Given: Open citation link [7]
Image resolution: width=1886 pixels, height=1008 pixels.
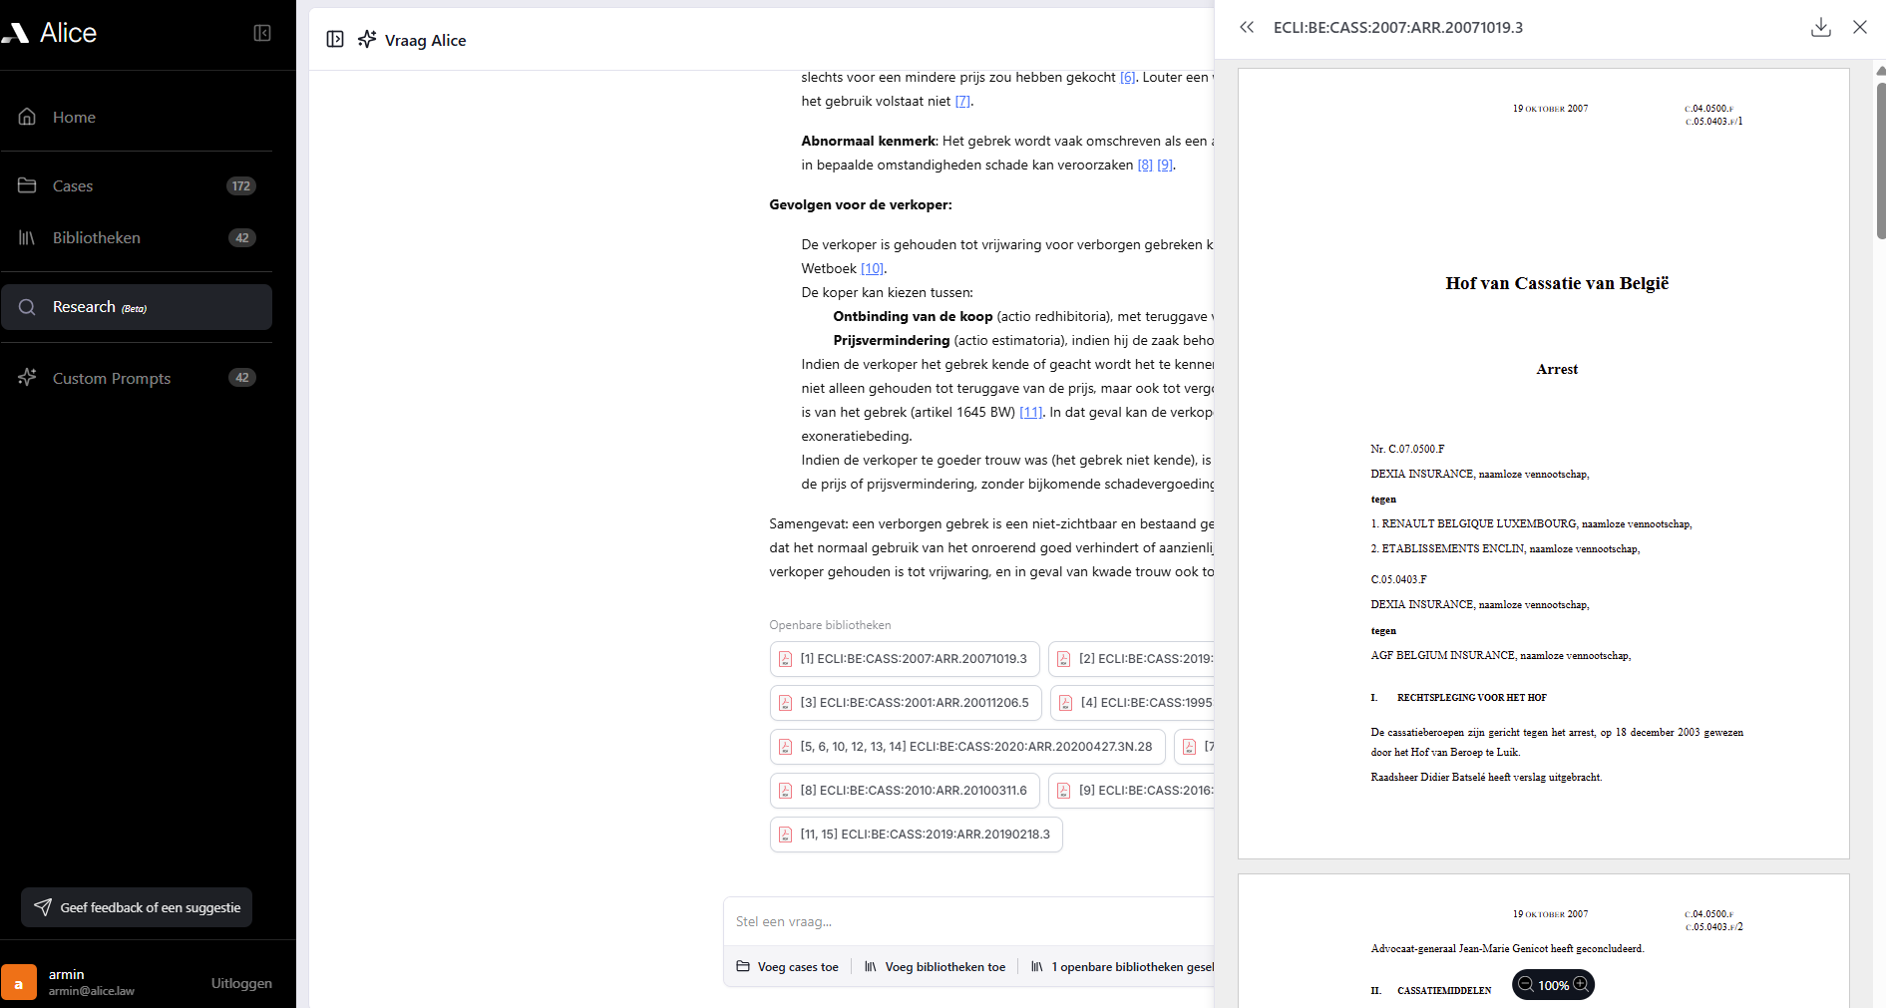Looking at the screenshot, I should tap(962, 101).
